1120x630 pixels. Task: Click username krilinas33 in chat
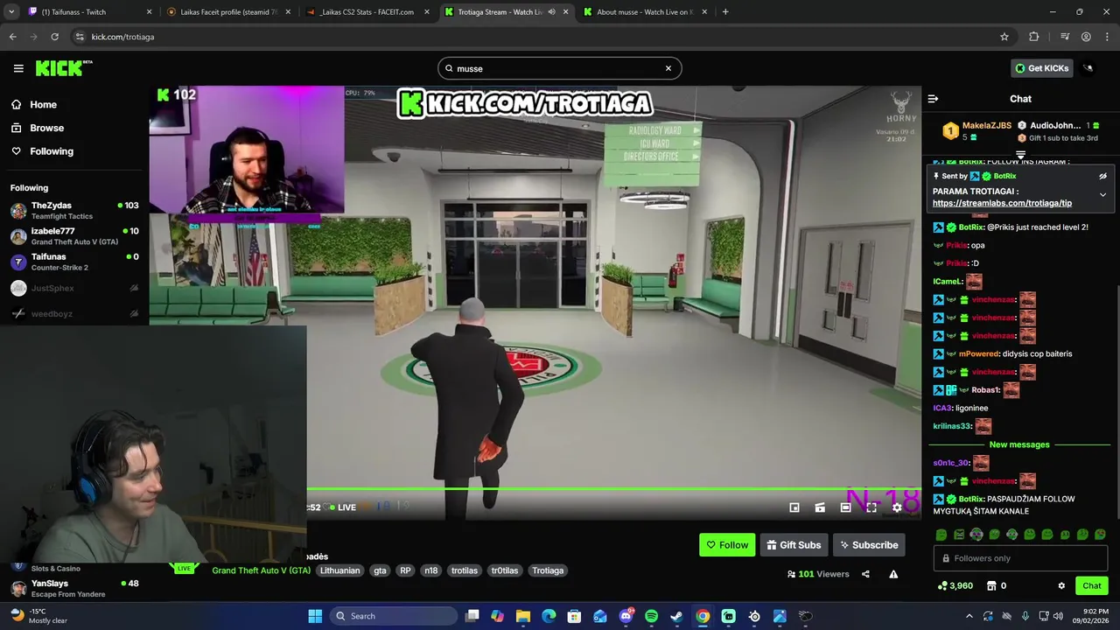coord(952,426)
